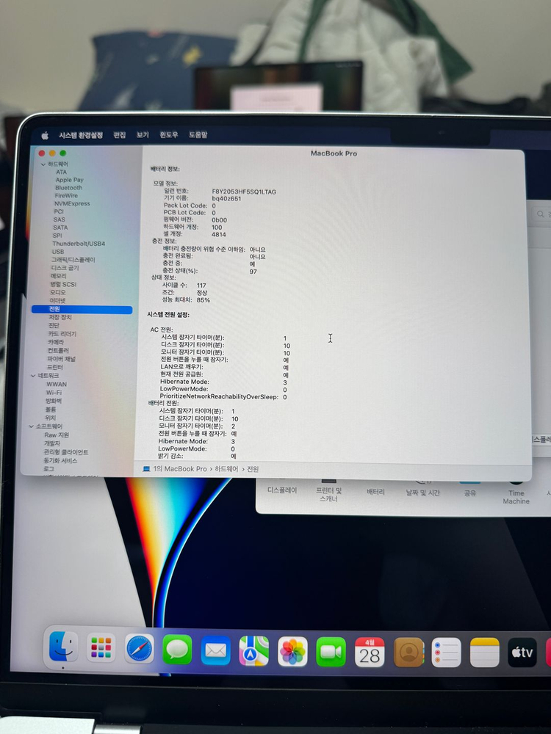
Task: Select 카메라 in sidebar
Action: click(x=55, y=342)
